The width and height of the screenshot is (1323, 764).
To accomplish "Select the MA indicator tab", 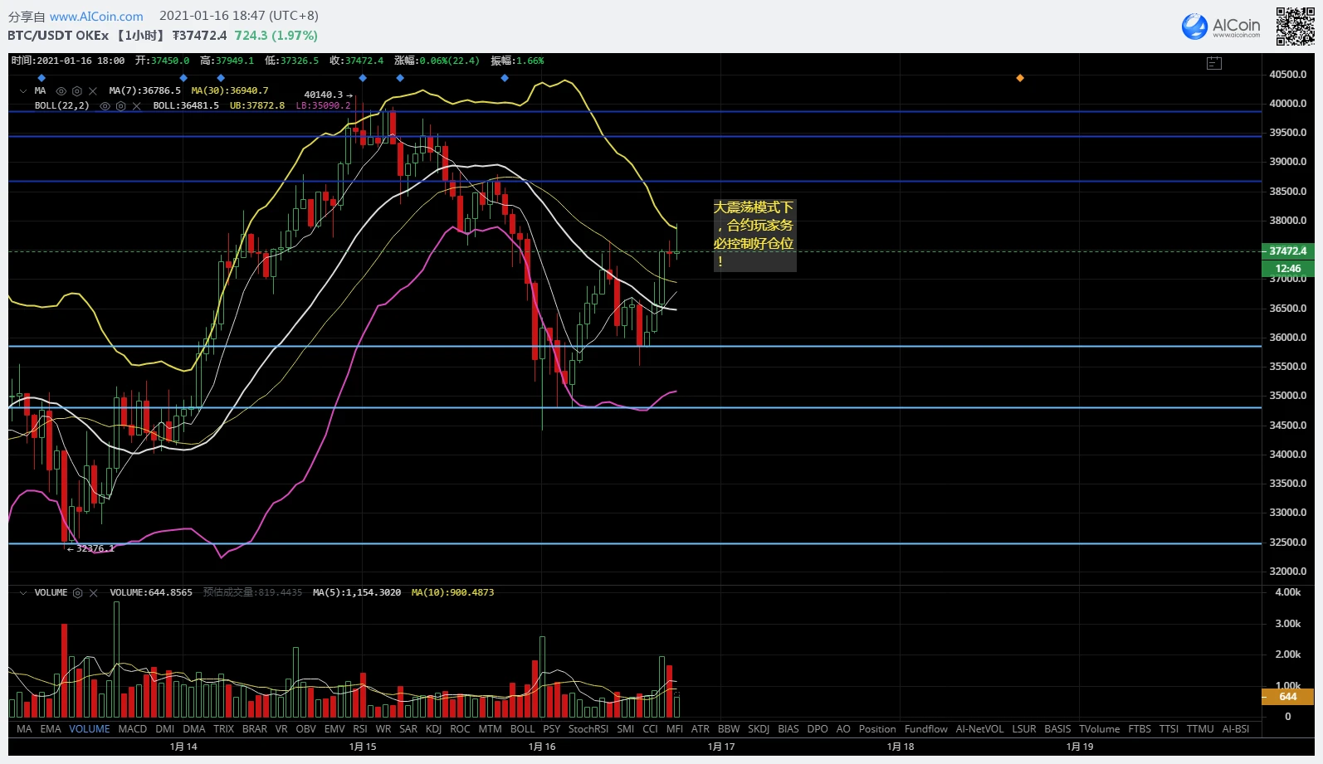I will point(24,729).
